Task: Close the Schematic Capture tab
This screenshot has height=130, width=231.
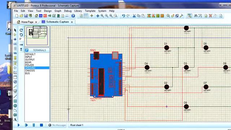Action: pos(72,22)
